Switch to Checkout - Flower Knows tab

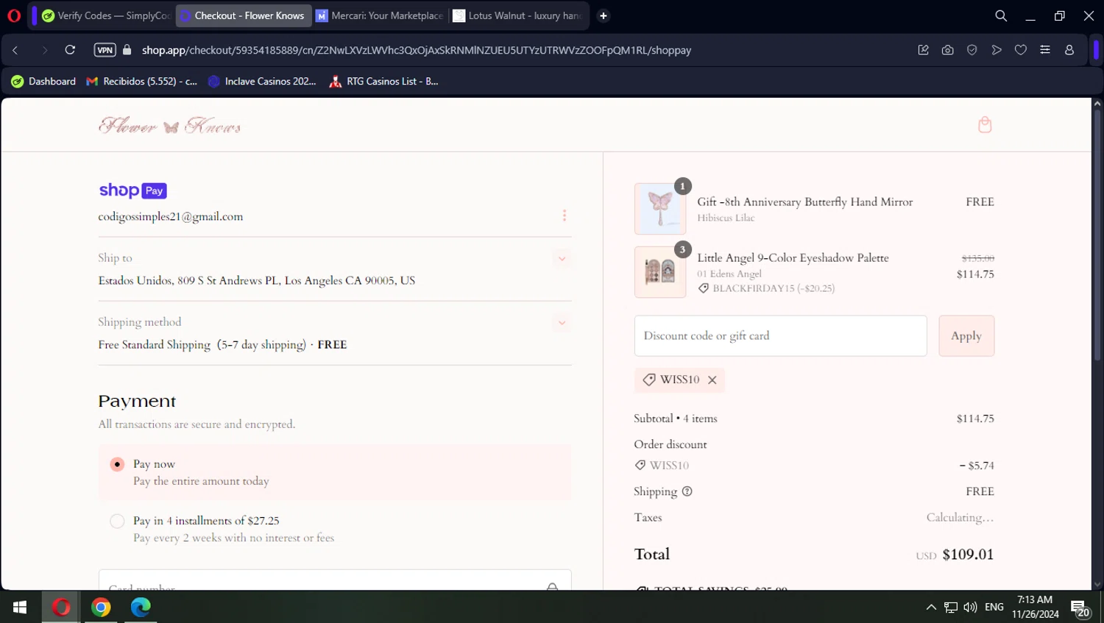click(244, 15)
